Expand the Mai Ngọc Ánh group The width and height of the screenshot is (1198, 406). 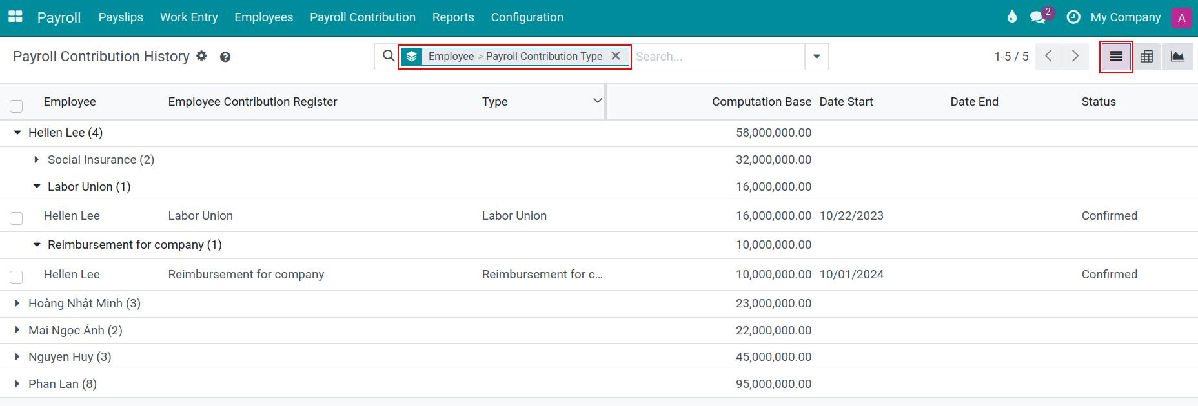17,330
